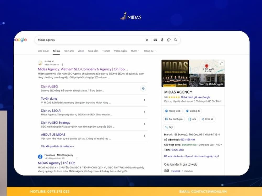
Task: Open three-dot menu next to midas.vn result
Action: pyautogui.click(x=63, y=64)
